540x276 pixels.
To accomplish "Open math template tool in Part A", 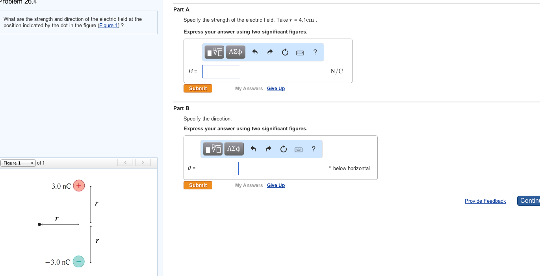I will [214, 52].
